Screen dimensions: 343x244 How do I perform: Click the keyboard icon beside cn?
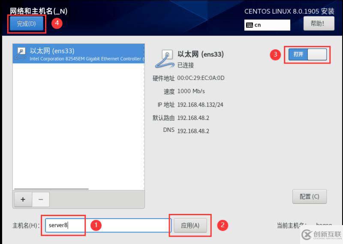pos(250,25)
